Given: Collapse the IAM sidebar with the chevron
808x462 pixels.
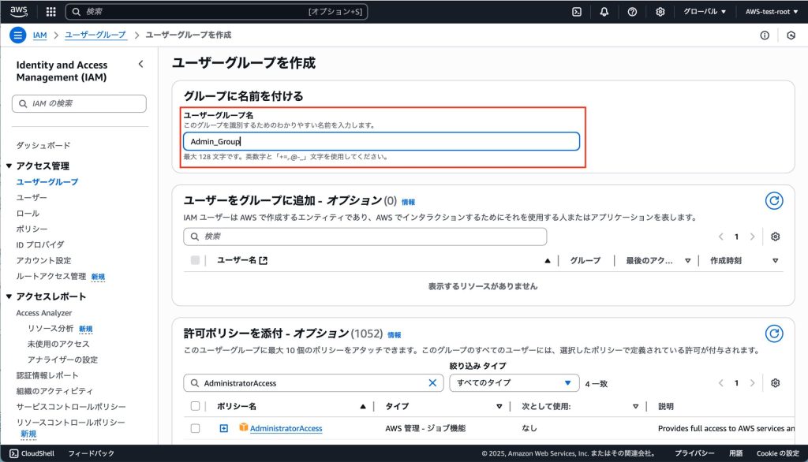Looking at the screenshot, I should click(x=140, y=64).
